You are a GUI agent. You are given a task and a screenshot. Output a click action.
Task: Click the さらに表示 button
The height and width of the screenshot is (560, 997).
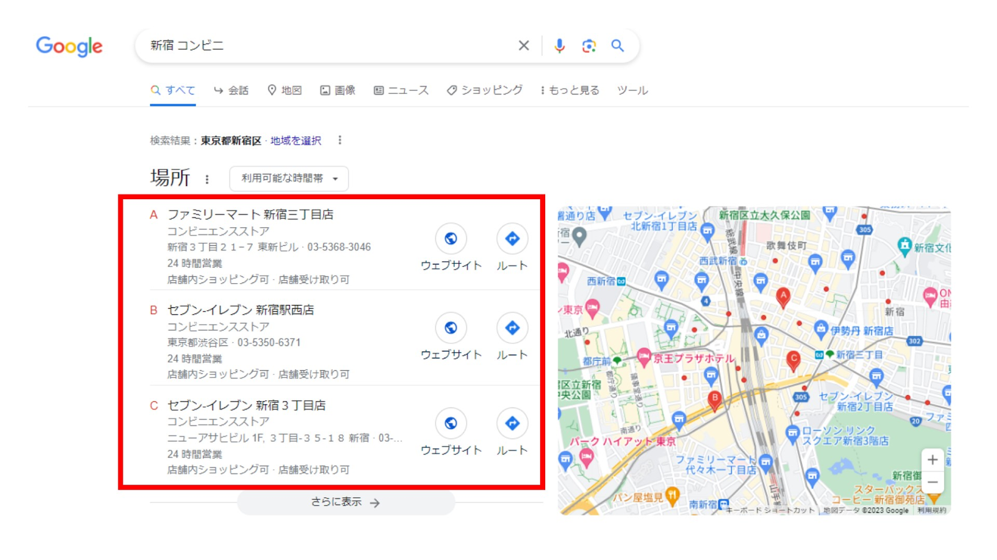[346, 502]
